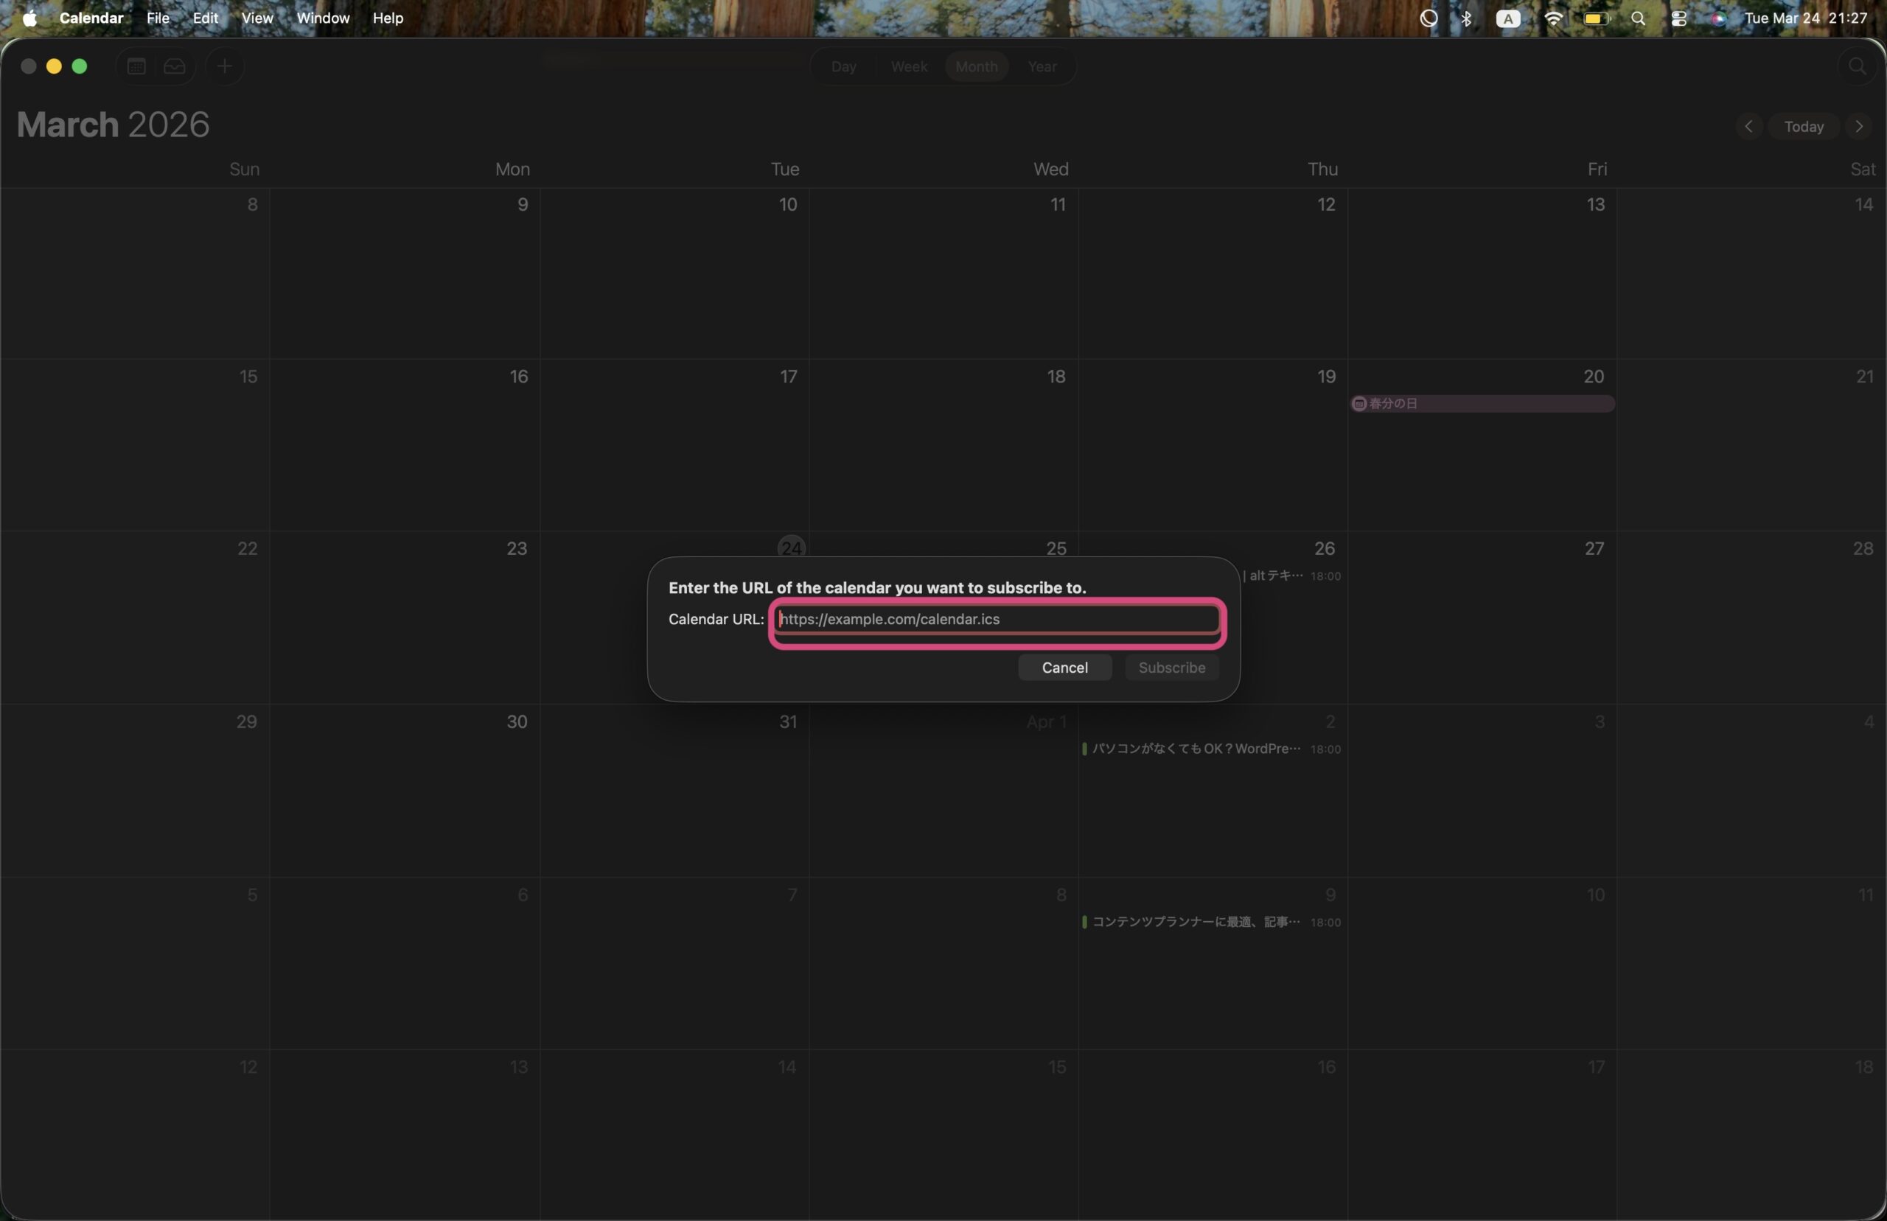Screen dimensions: 1887x1221
Task: Open the File menu
Action: click(x=158, y=18)
